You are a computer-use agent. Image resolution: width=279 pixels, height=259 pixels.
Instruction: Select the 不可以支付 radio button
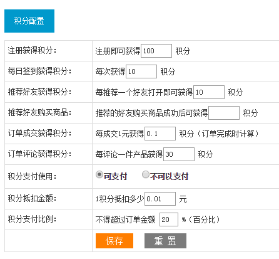click(x=146, y=174)
